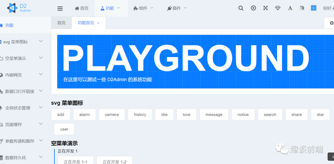Click the star button
Screen dimensions: 334x164
320,114
